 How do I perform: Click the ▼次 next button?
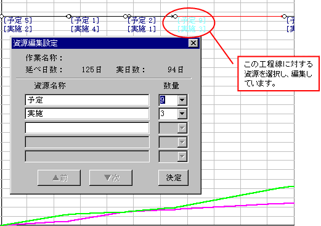click(x=111, y=178)
